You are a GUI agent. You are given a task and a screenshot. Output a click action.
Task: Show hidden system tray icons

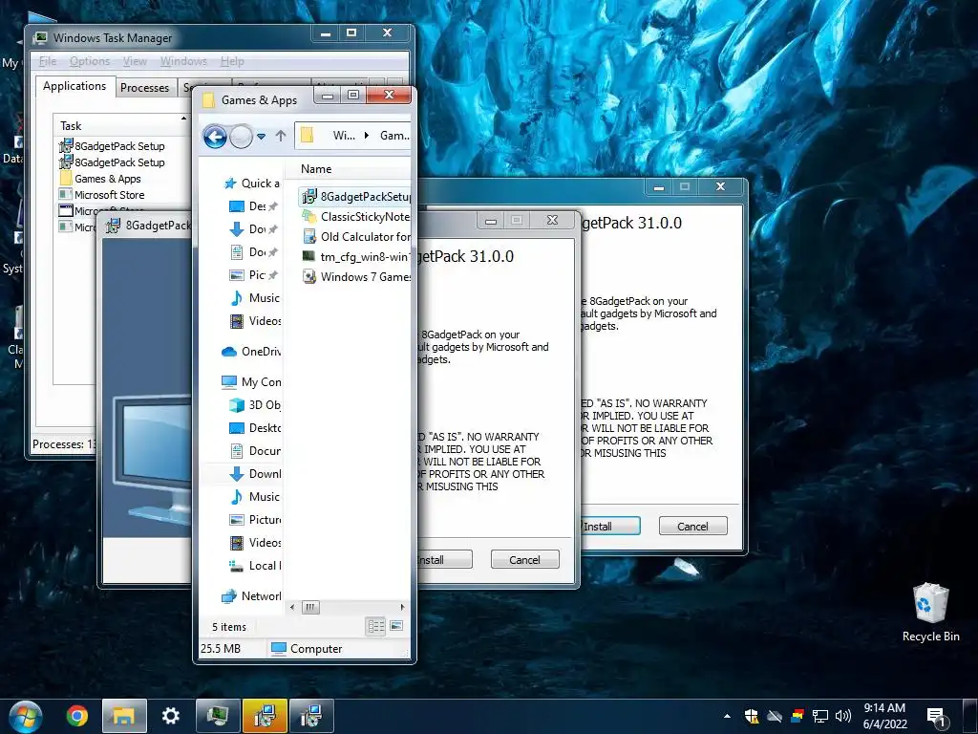point(727,716)
